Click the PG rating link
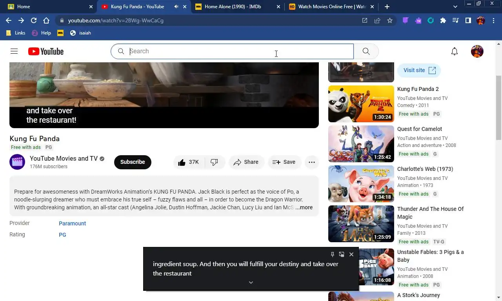 tap(62, 235)
